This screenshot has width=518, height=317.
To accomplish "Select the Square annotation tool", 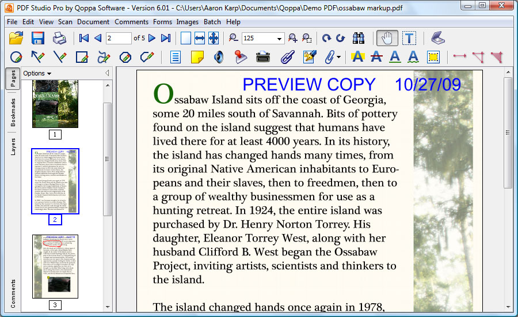I will click(82, 57).
